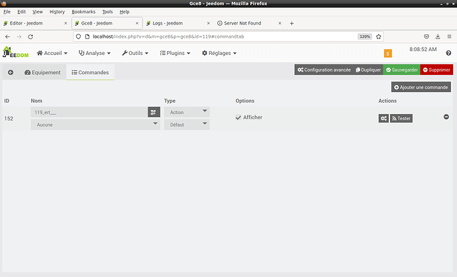Open the View menu
This screenshot has height=277, width=457.
coord(37,12)
